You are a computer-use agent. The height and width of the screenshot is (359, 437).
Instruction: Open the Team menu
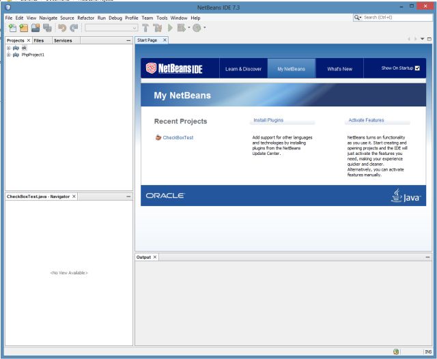point(147,18)
